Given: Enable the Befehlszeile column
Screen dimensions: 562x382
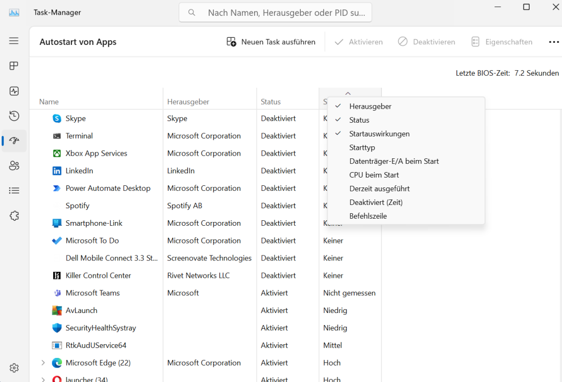Looking at the screenshot, I should (406, 216).
